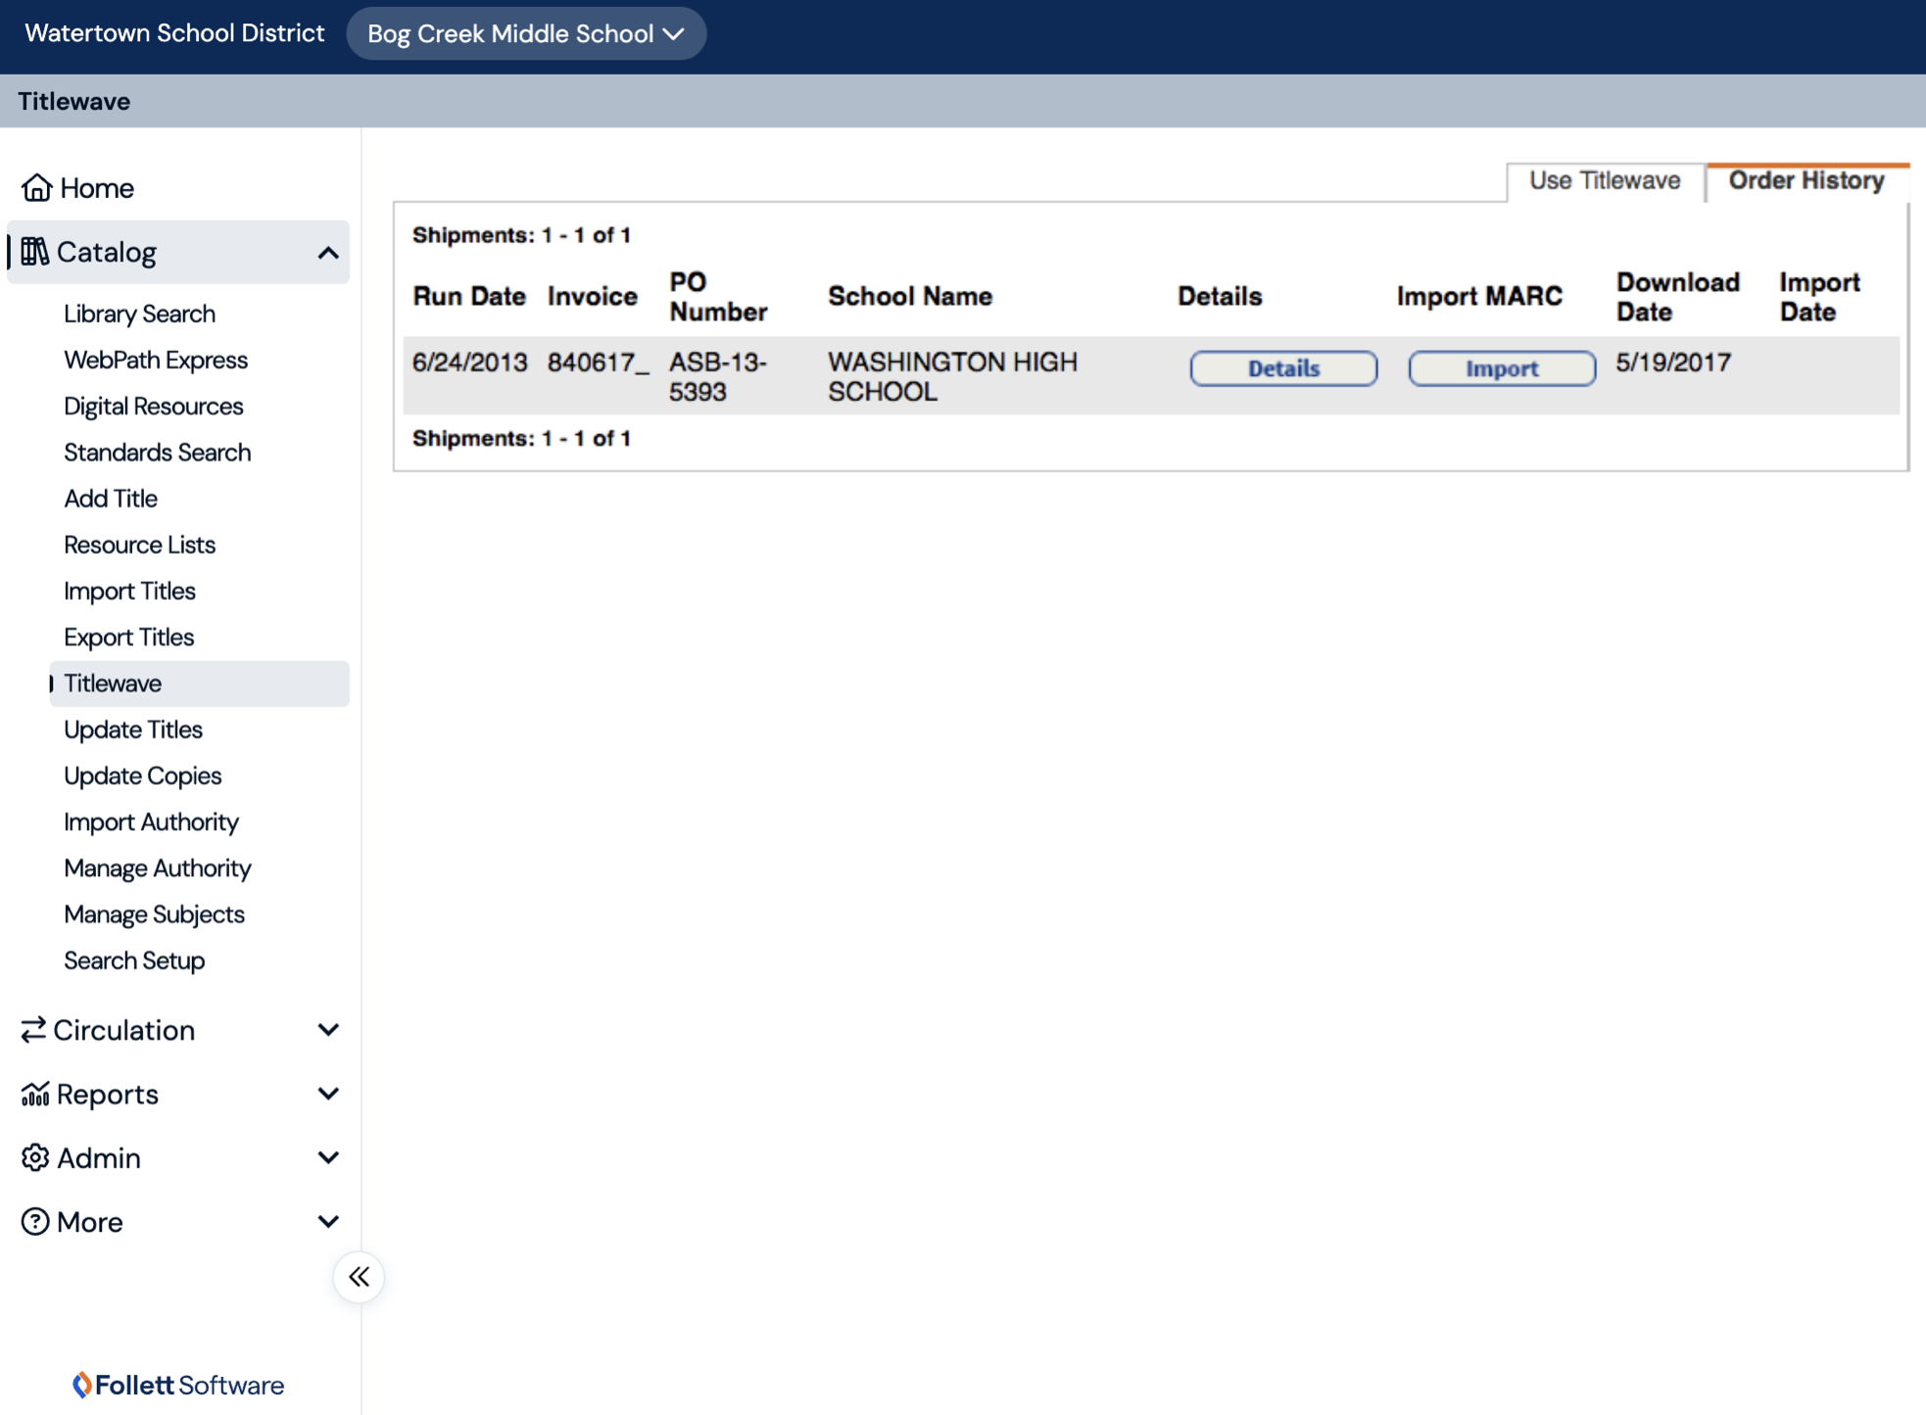Go to Export Titles
The height and width of the screenshot is (1415, 1926).
point(128,637)
